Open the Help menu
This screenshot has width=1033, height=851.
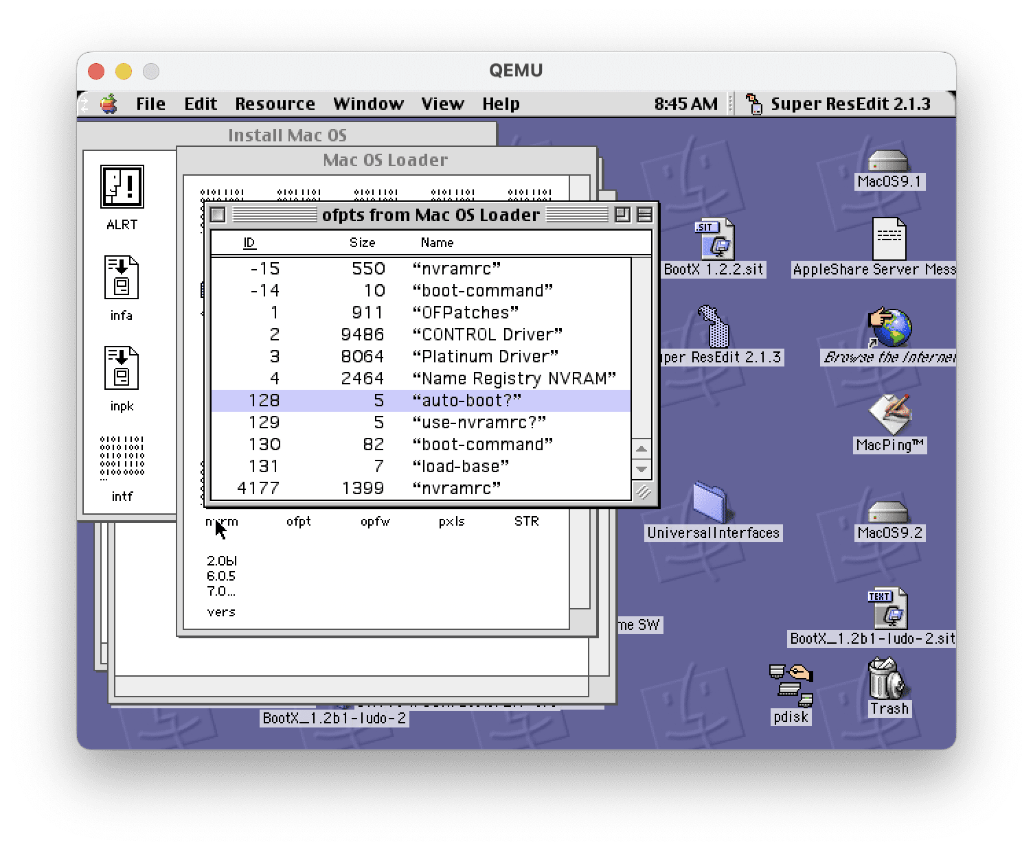pos(501,104)
